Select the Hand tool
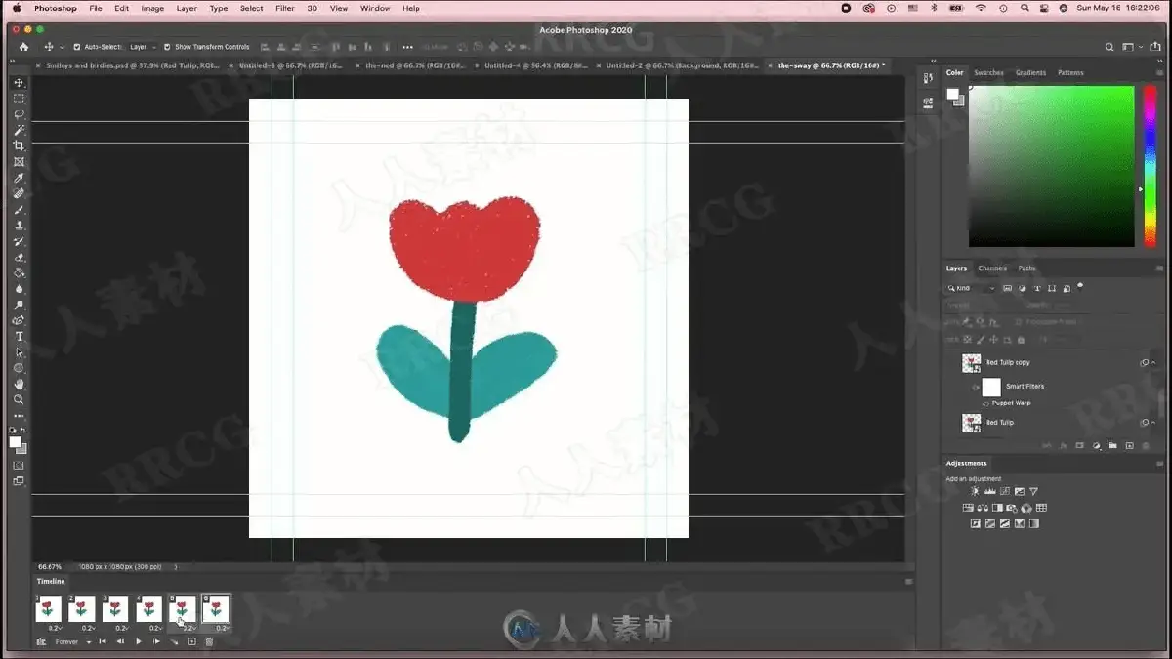This screenshot has height=659, width=1172. [19, 384]
